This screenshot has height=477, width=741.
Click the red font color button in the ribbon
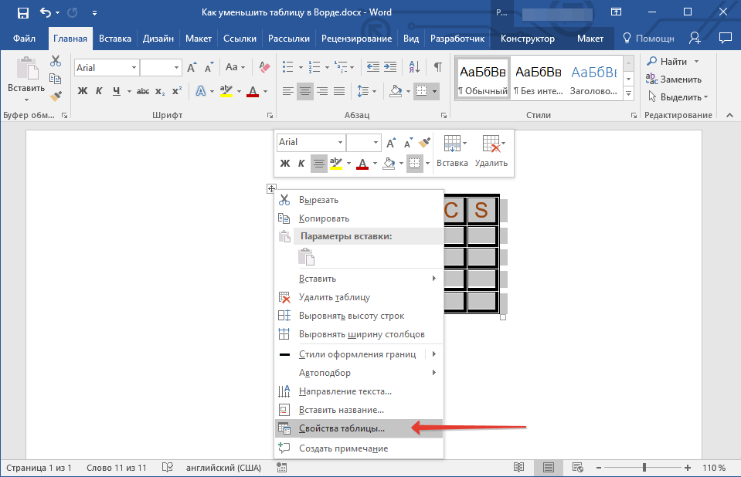coord(252,91)
